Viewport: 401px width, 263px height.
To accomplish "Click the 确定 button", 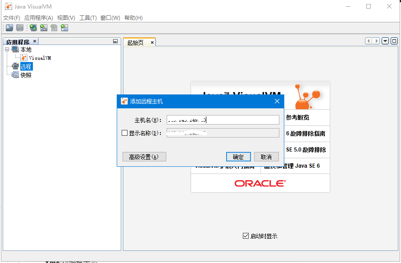I will click(x=238, y=157).
